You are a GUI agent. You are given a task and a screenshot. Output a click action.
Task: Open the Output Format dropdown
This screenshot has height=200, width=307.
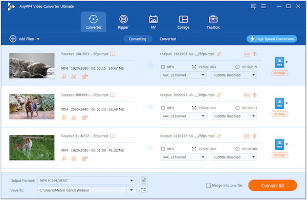pos(87,181)
